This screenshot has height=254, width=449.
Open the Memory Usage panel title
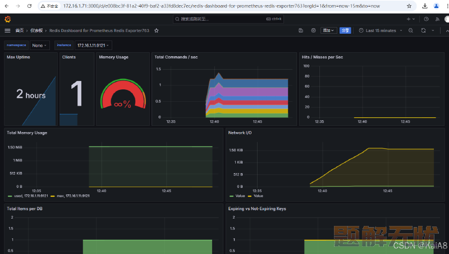(x=114, y=57)
